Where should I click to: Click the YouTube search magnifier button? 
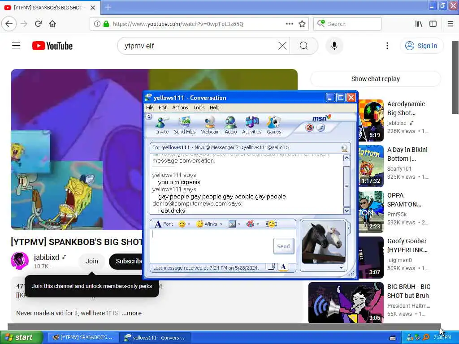click(x=304, y=46)
